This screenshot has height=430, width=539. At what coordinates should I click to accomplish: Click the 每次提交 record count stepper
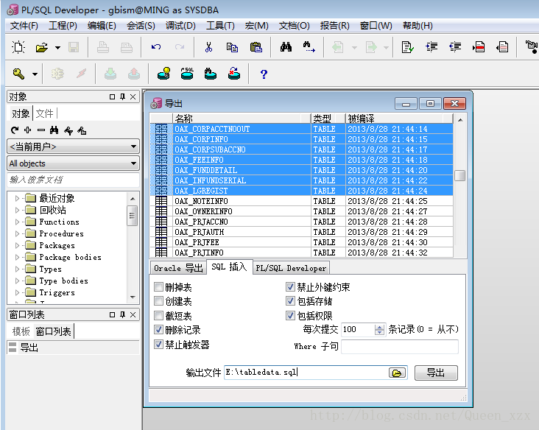[x=379, y=330]
